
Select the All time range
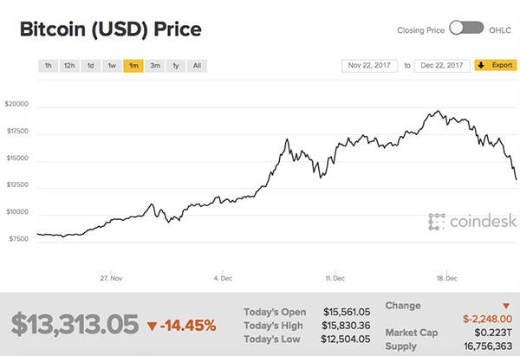coord(198,65)
